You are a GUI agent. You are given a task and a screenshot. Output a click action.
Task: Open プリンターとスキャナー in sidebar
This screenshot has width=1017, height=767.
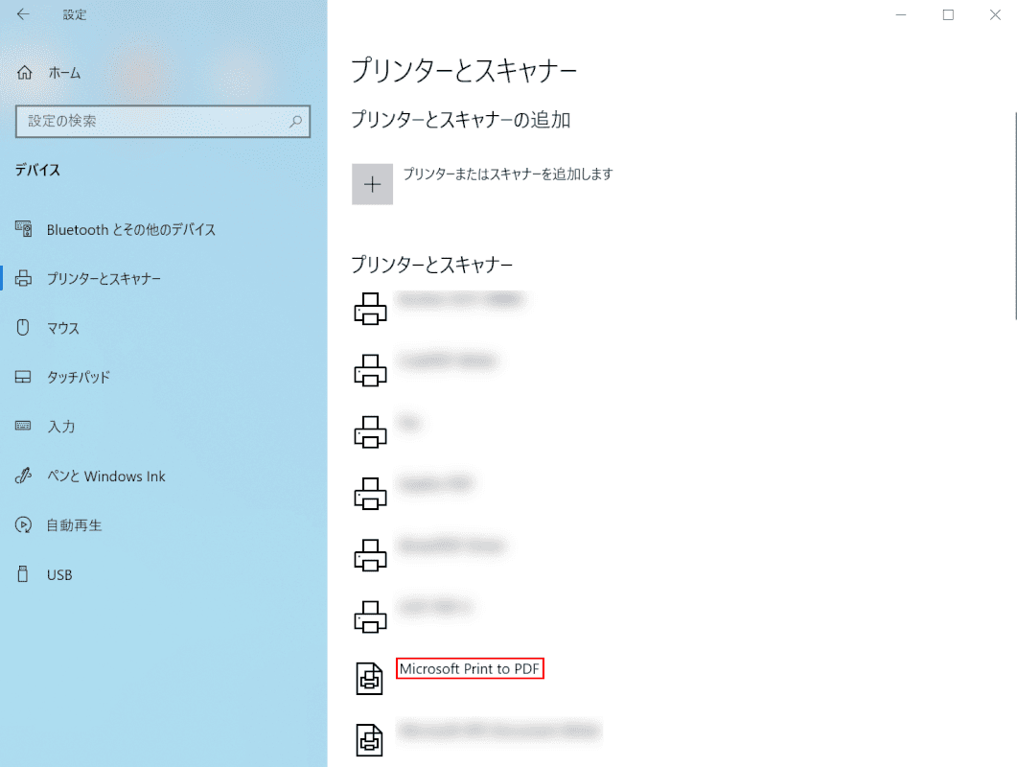pos(104,278)
